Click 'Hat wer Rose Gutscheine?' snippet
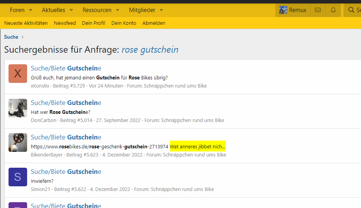This screenshot has width=361, height=208. 60,112
